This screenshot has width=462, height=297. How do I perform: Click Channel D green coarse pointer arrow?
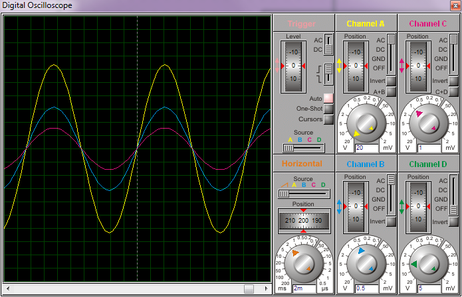[414, 264]
